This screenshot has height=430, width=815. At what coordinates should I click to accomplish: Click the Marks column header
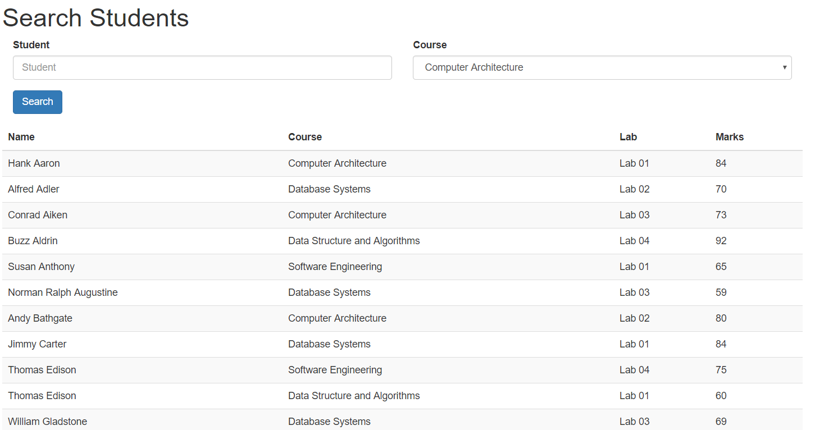729,137
